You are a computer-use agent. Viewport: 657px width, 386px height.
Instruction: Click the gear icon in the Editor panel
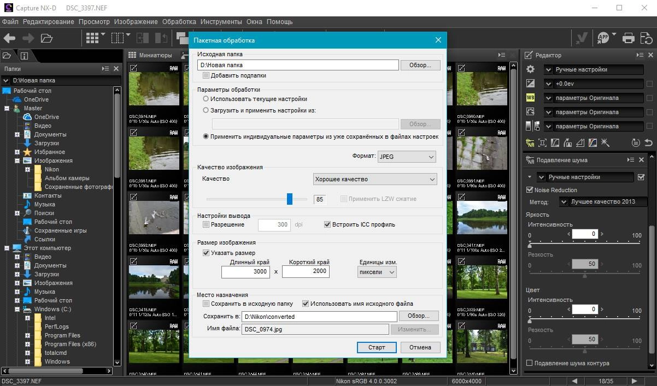pyautogui.click(x=530, y=69)
